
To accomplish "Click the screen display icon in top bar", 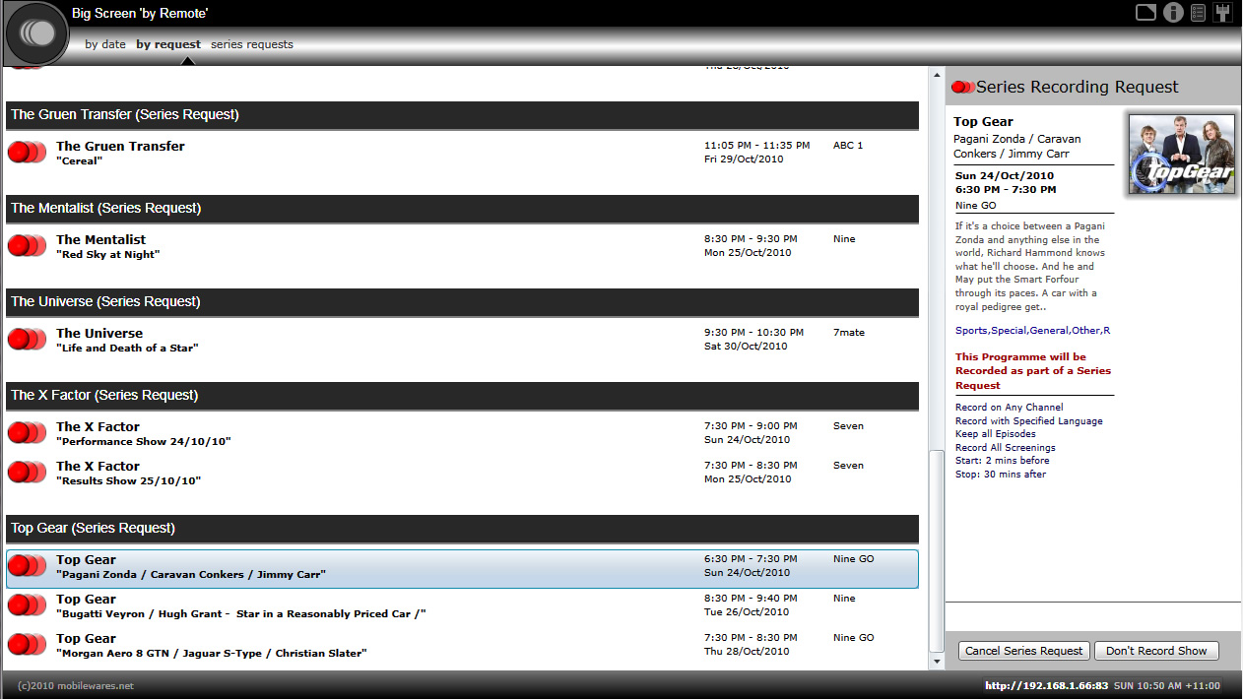I will (1145, 12).
